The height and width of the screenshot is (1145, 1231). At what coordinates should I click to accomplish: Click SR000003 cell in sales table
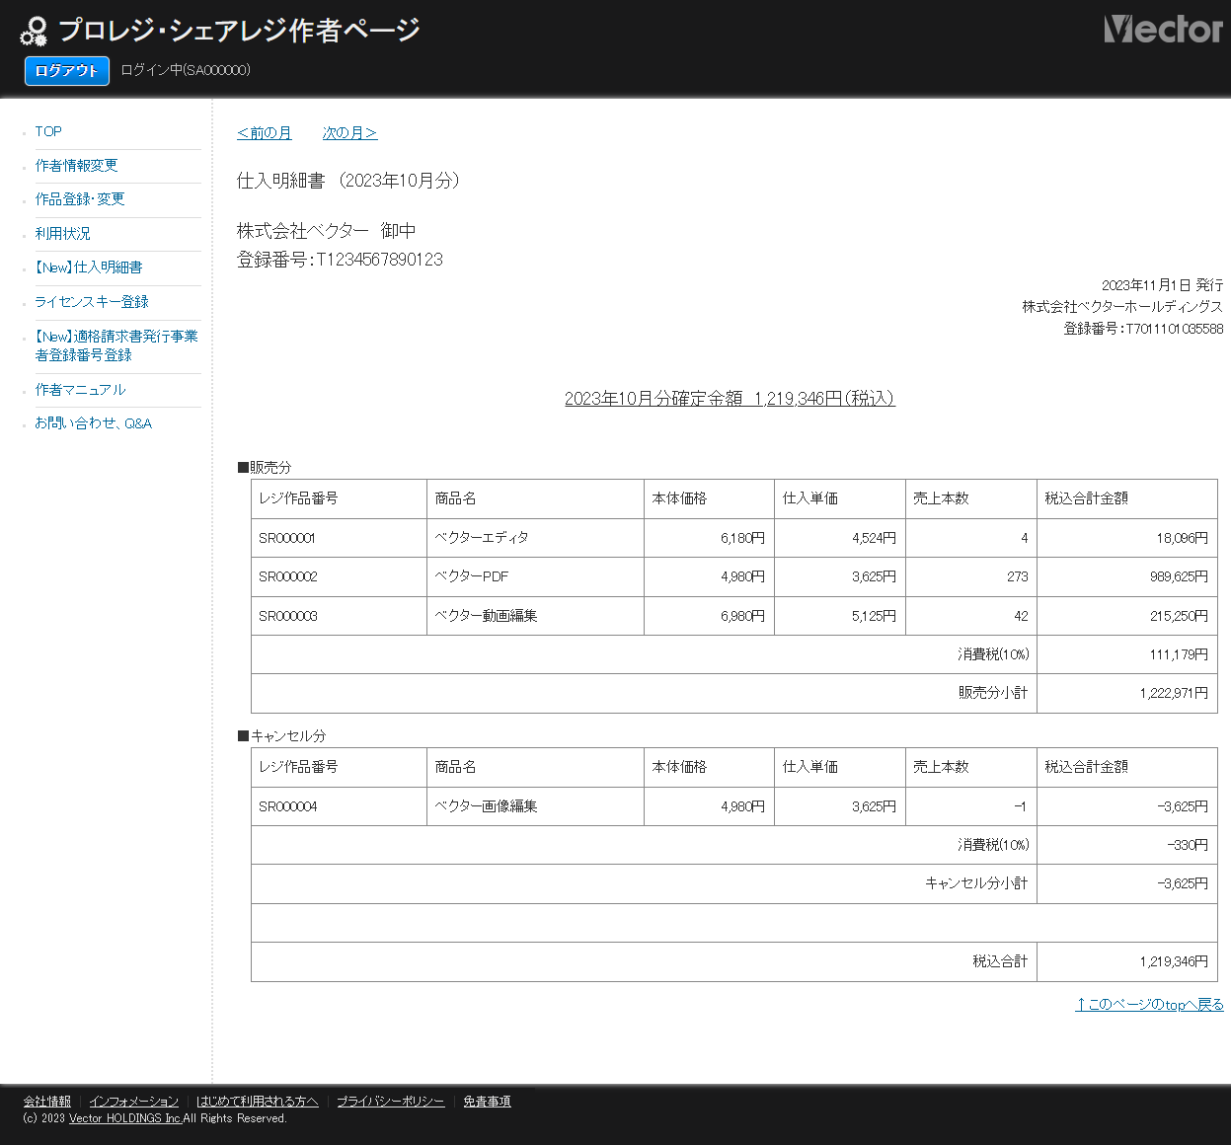click(339, 616)
